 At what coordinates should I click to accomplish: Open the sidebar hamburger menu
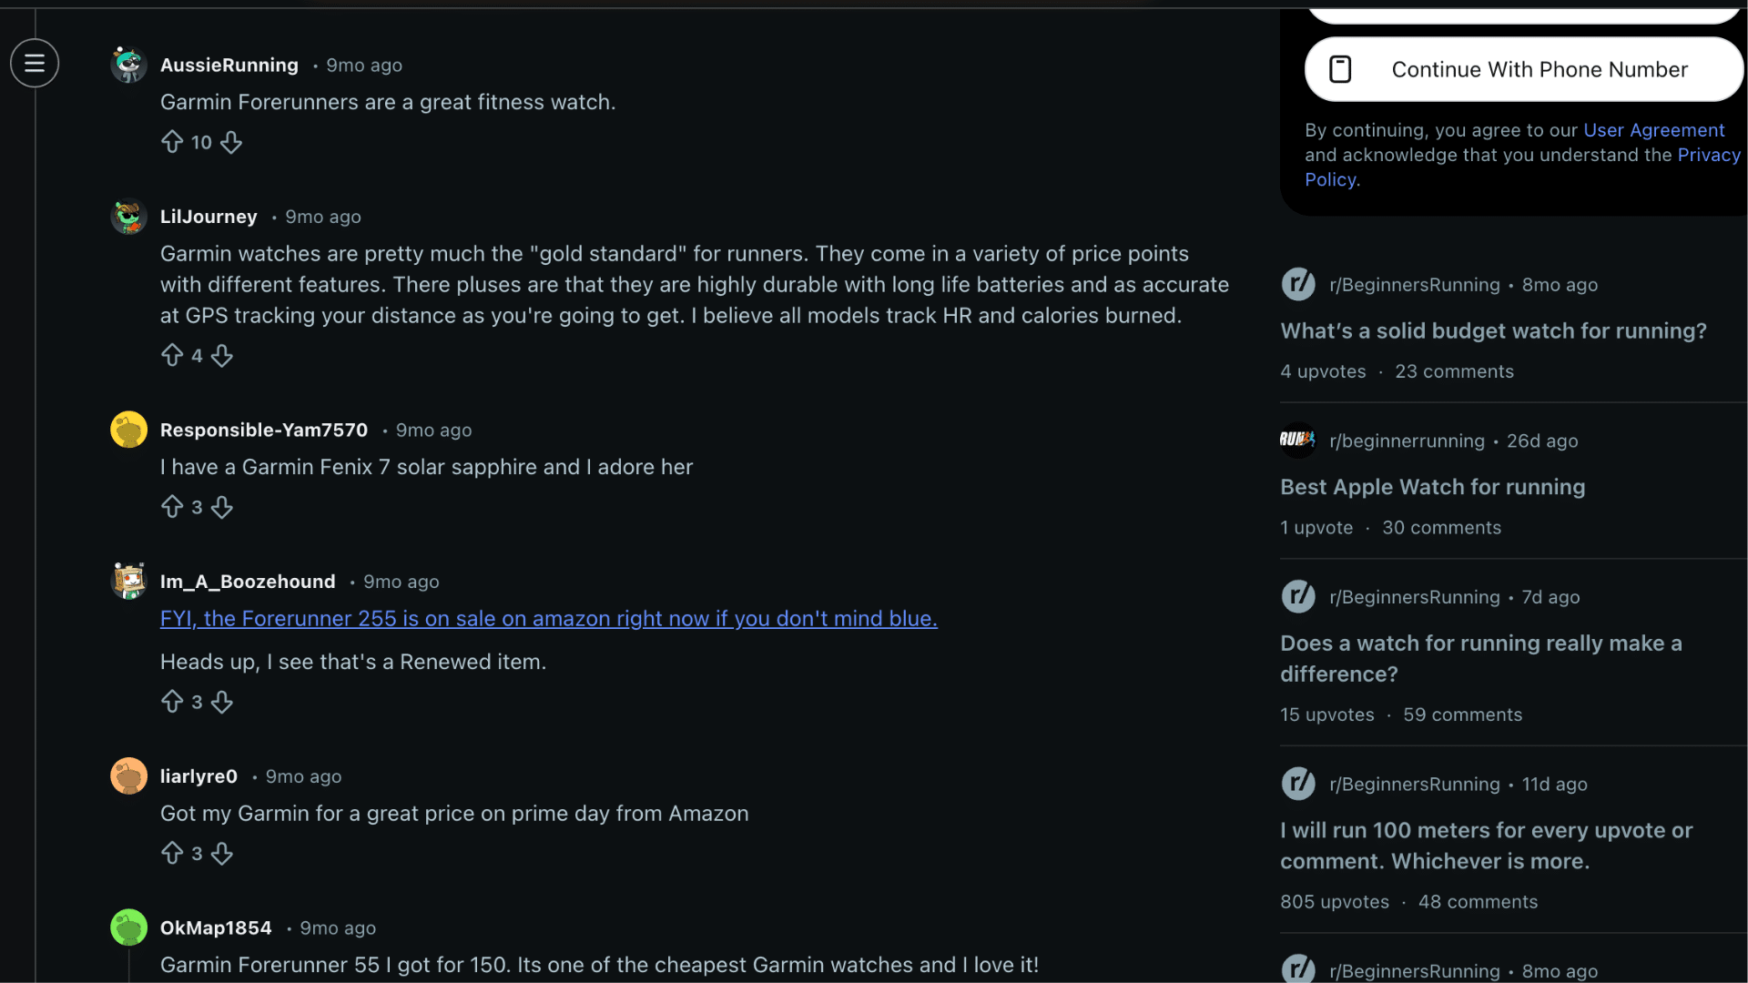[x=35, y=64]
